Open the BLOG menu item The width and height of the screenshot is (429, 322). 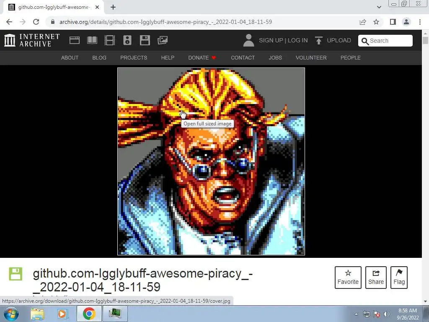point(99,58)
